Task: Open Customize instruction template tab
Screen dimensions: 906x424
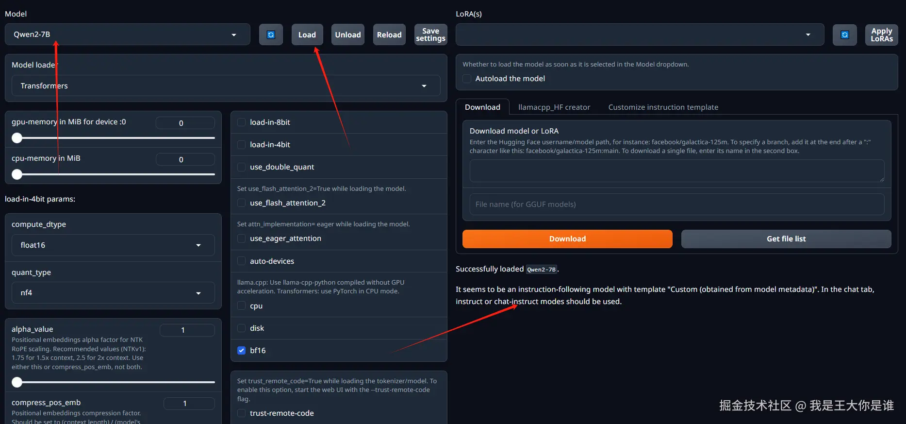Action: pos(663,107)
